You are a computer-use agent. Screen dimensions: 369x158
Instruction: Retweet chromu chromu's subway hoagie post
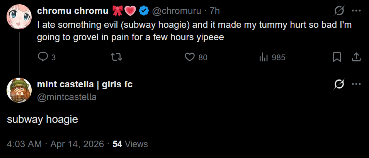coord(116,57)
